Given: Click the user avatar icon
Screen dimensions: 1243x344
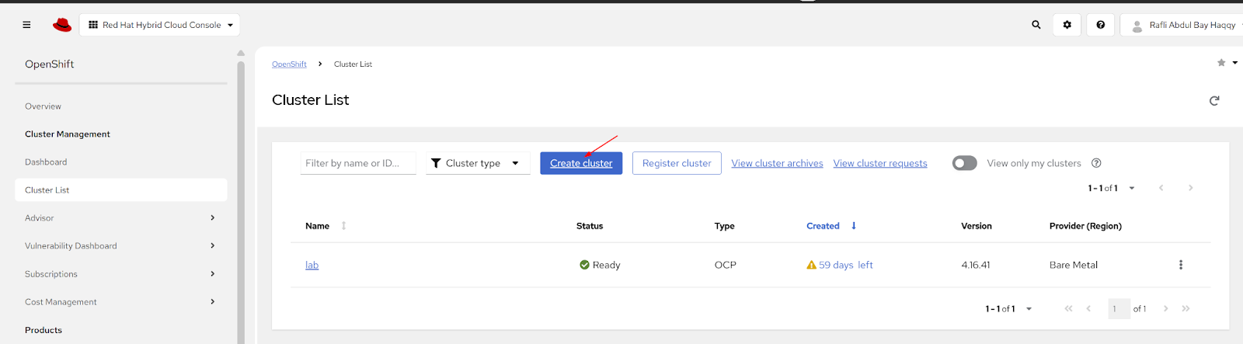Looking at the screenshot, I should click(x=1137, y=26).
